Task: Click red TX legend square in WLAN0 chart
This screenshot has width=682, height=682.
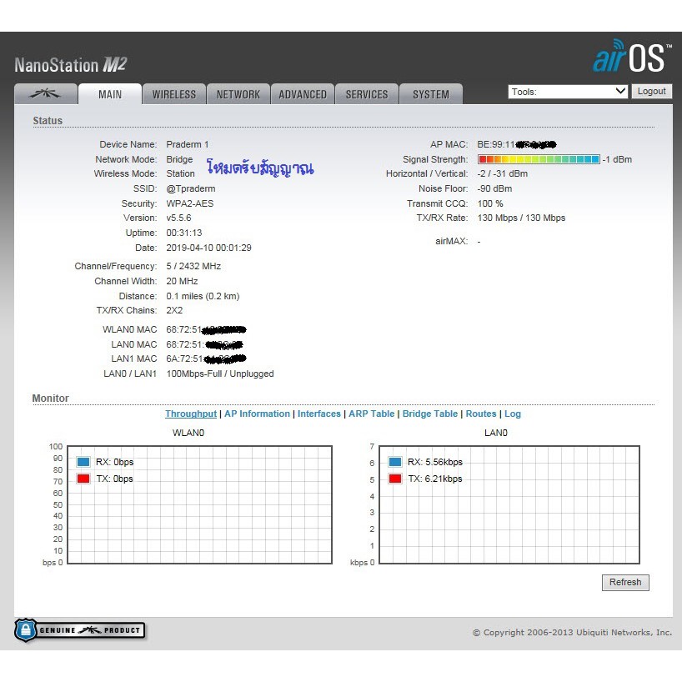Action: pos(83,479)
